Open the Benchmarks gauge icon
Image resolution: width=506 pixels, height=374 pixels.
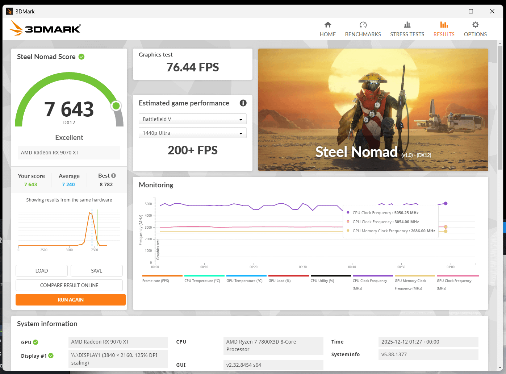click(x=363, y=25)
